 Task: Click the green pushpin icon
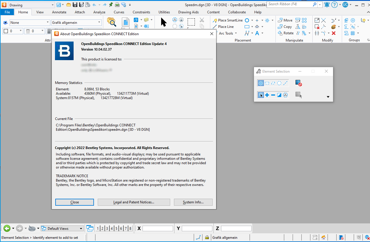(111, 5)
